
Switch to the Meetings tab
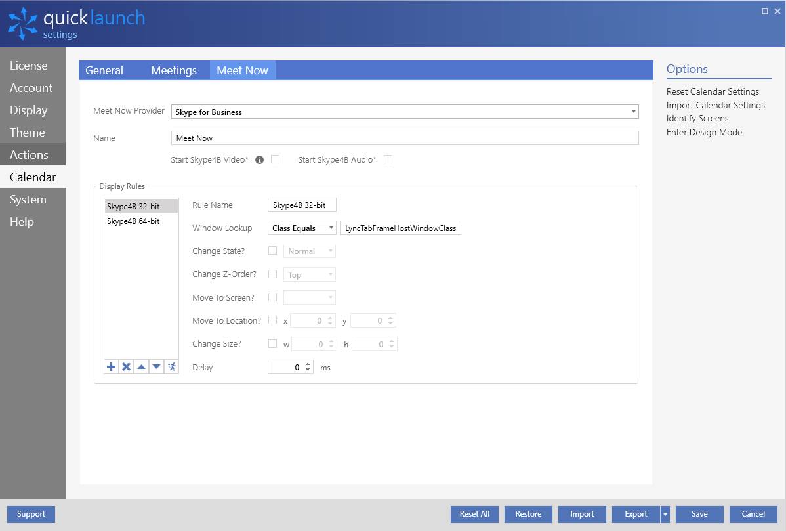click(x=174, y=70)
